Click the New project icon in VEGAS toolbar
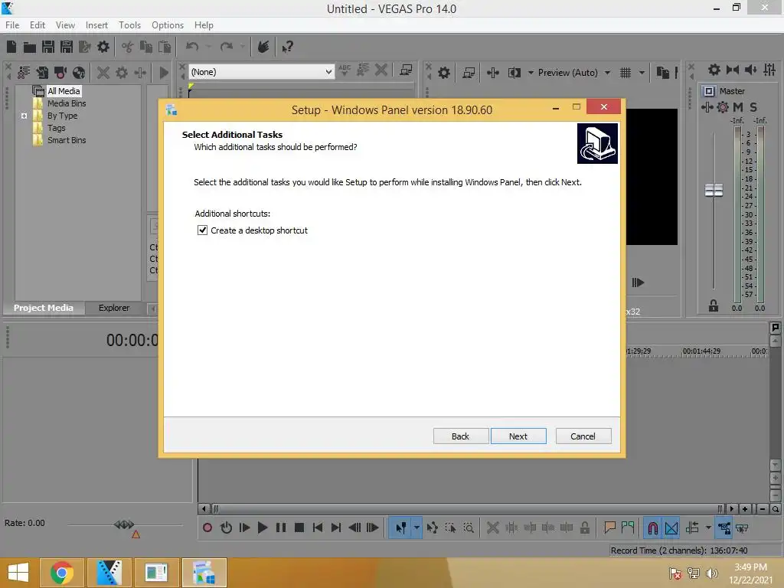This screenshot has width=784, height=588. 11,47
